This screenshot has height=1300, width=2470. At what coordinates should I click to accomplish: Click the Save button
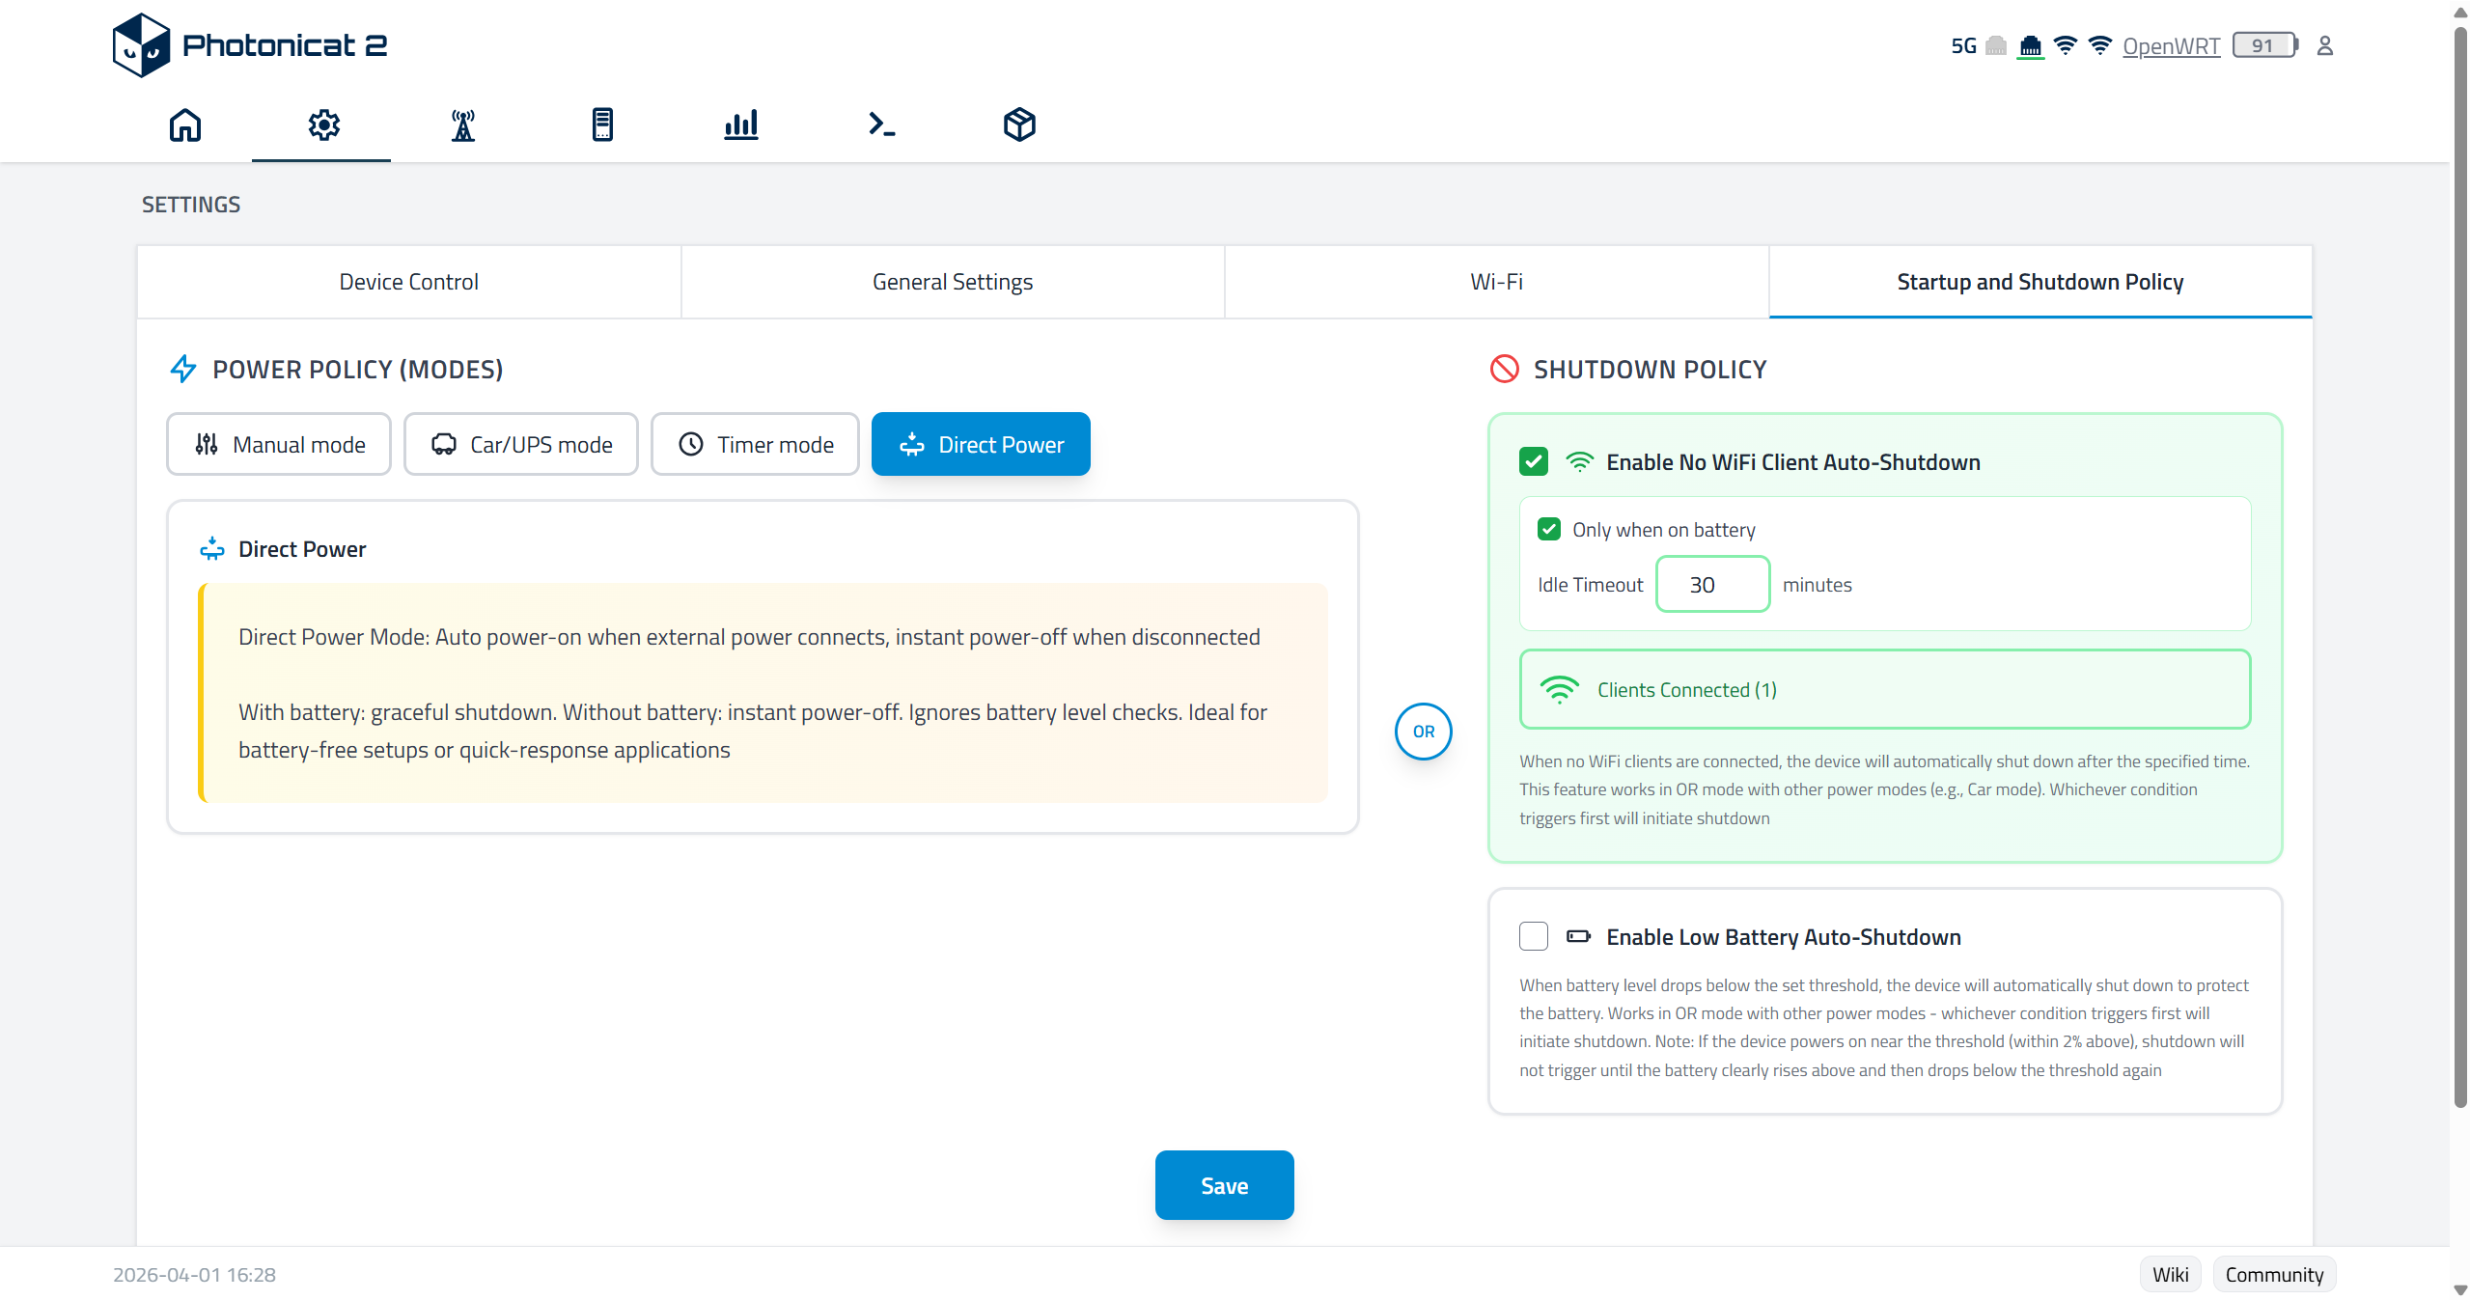1223,1184
